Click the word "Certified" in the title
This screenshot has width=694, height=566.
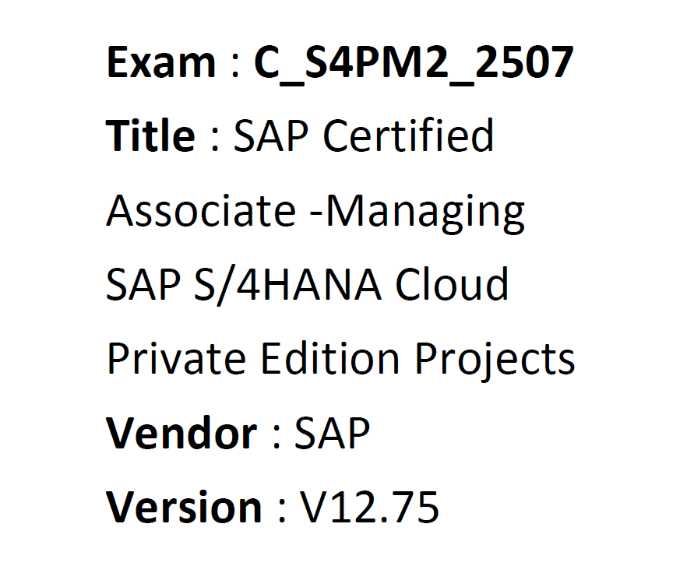pyautogui.click(x=408, y=135)
